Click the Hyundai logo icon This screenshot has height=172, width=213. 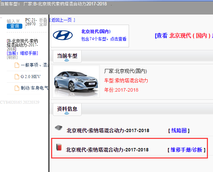(63, 35)
